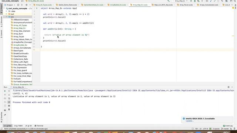Open the TODO tool window
Viewport: 237px width, 133px height.
coord(19,126)
